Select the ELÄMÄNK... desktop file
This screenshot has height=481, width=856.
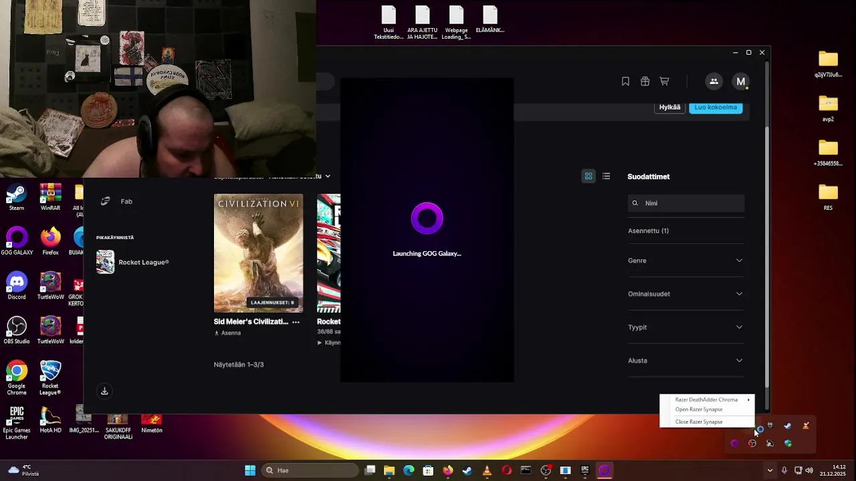[490, 20]
